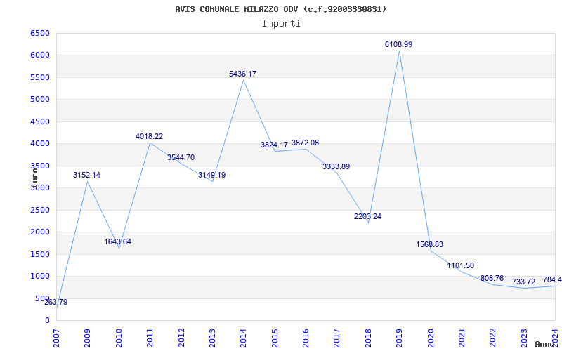Click the 3824.17 value label
This screenshot has width=562, height=351.
274,145
